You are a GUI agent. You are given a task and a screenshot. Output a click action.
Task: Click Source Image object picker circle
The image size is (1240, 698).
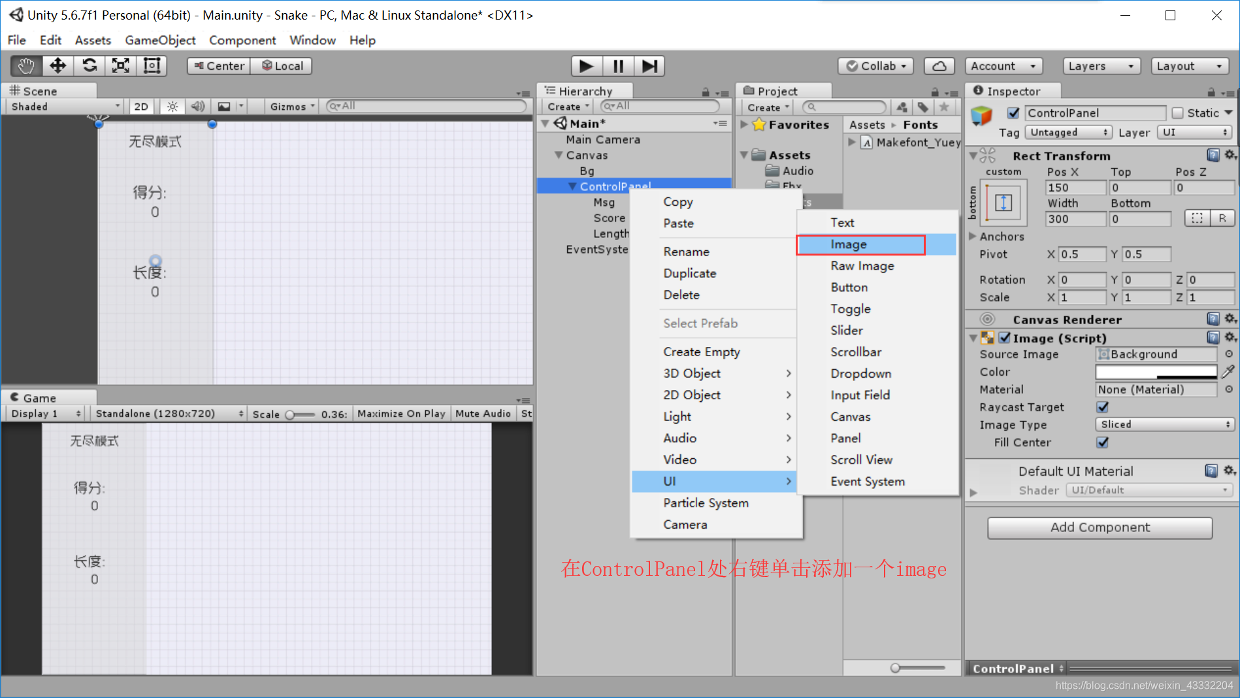[1229, 354]
